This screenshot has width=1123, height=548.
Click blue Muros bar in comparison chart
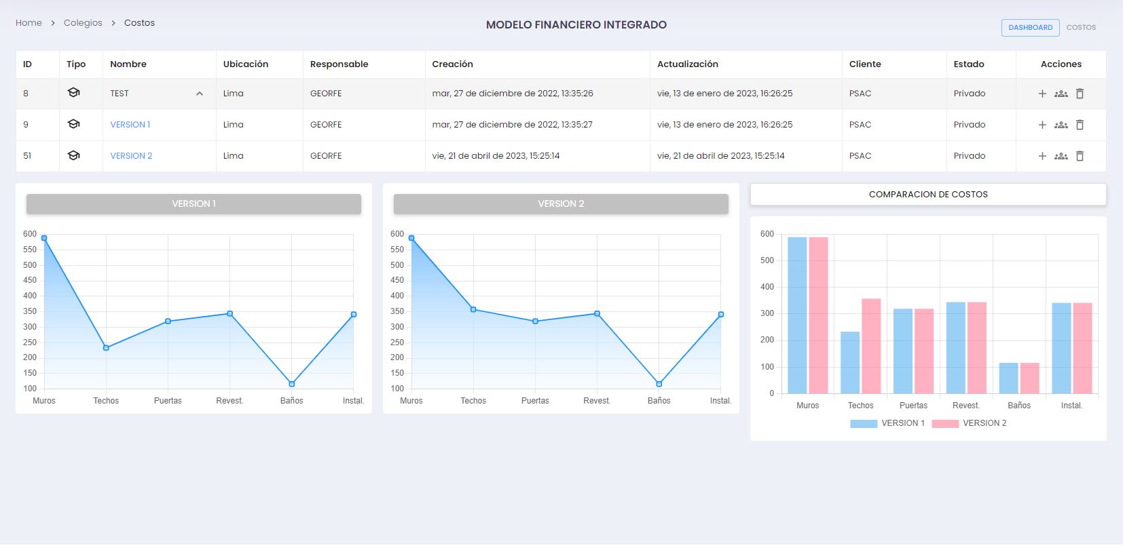click(x=797, y=315)
